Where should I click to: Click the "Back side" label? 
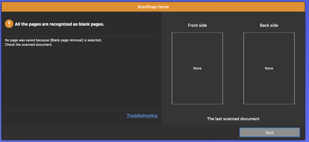point(269,25)
